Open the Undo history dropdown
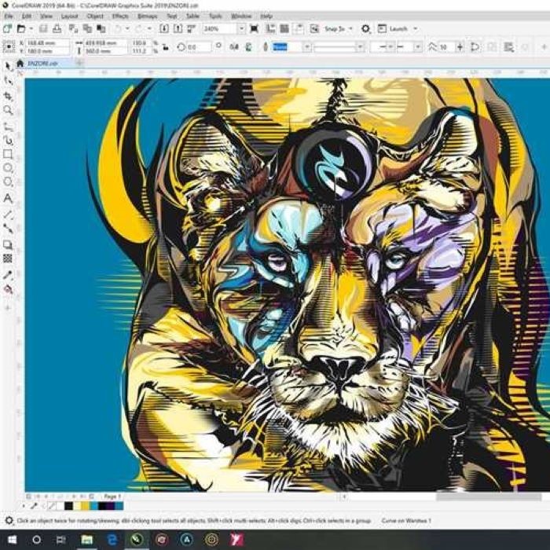550x550 pixels. [x=127, y=29]
